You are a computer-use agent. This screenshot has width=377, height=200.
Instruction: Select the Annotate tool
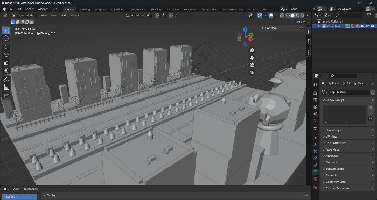point(6,79)
